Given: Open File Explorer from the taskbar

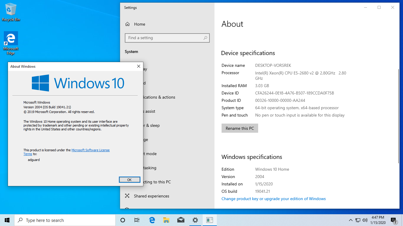Looking at the screenshot, I should pos(166,220).
